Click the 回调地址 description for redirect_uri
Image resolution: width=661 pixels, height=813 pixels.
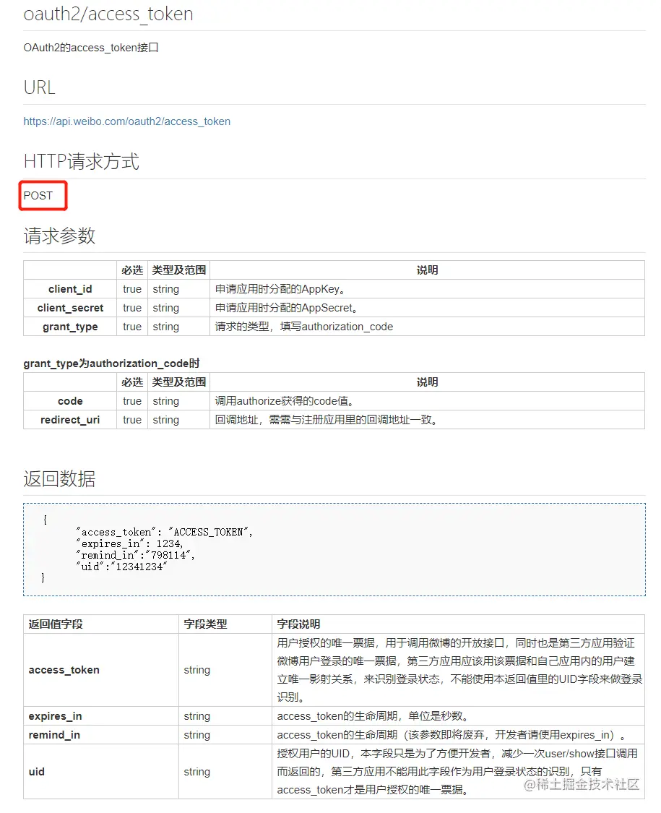(327, 419)
